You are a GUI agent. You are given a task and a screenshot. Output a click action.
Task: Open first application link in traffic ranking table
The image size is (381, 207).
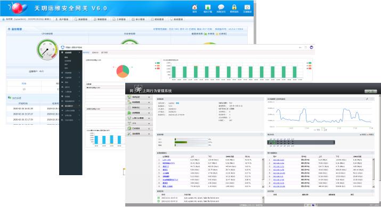[166, 160]
